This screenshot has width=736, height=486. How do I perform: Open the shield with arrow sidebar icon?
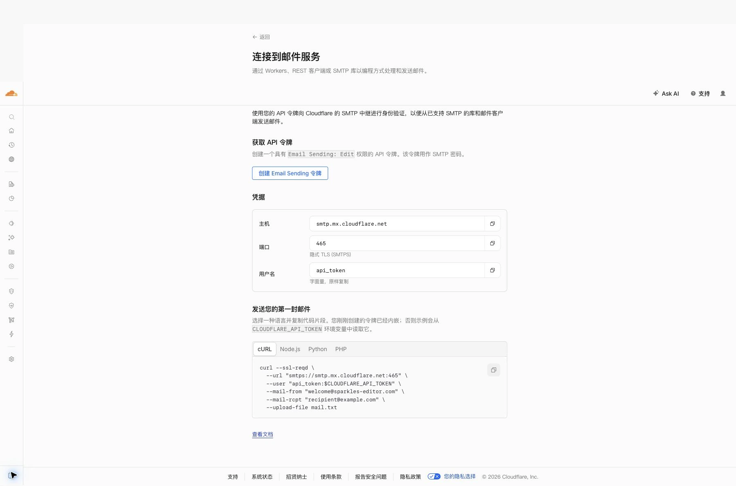[11, 306]
